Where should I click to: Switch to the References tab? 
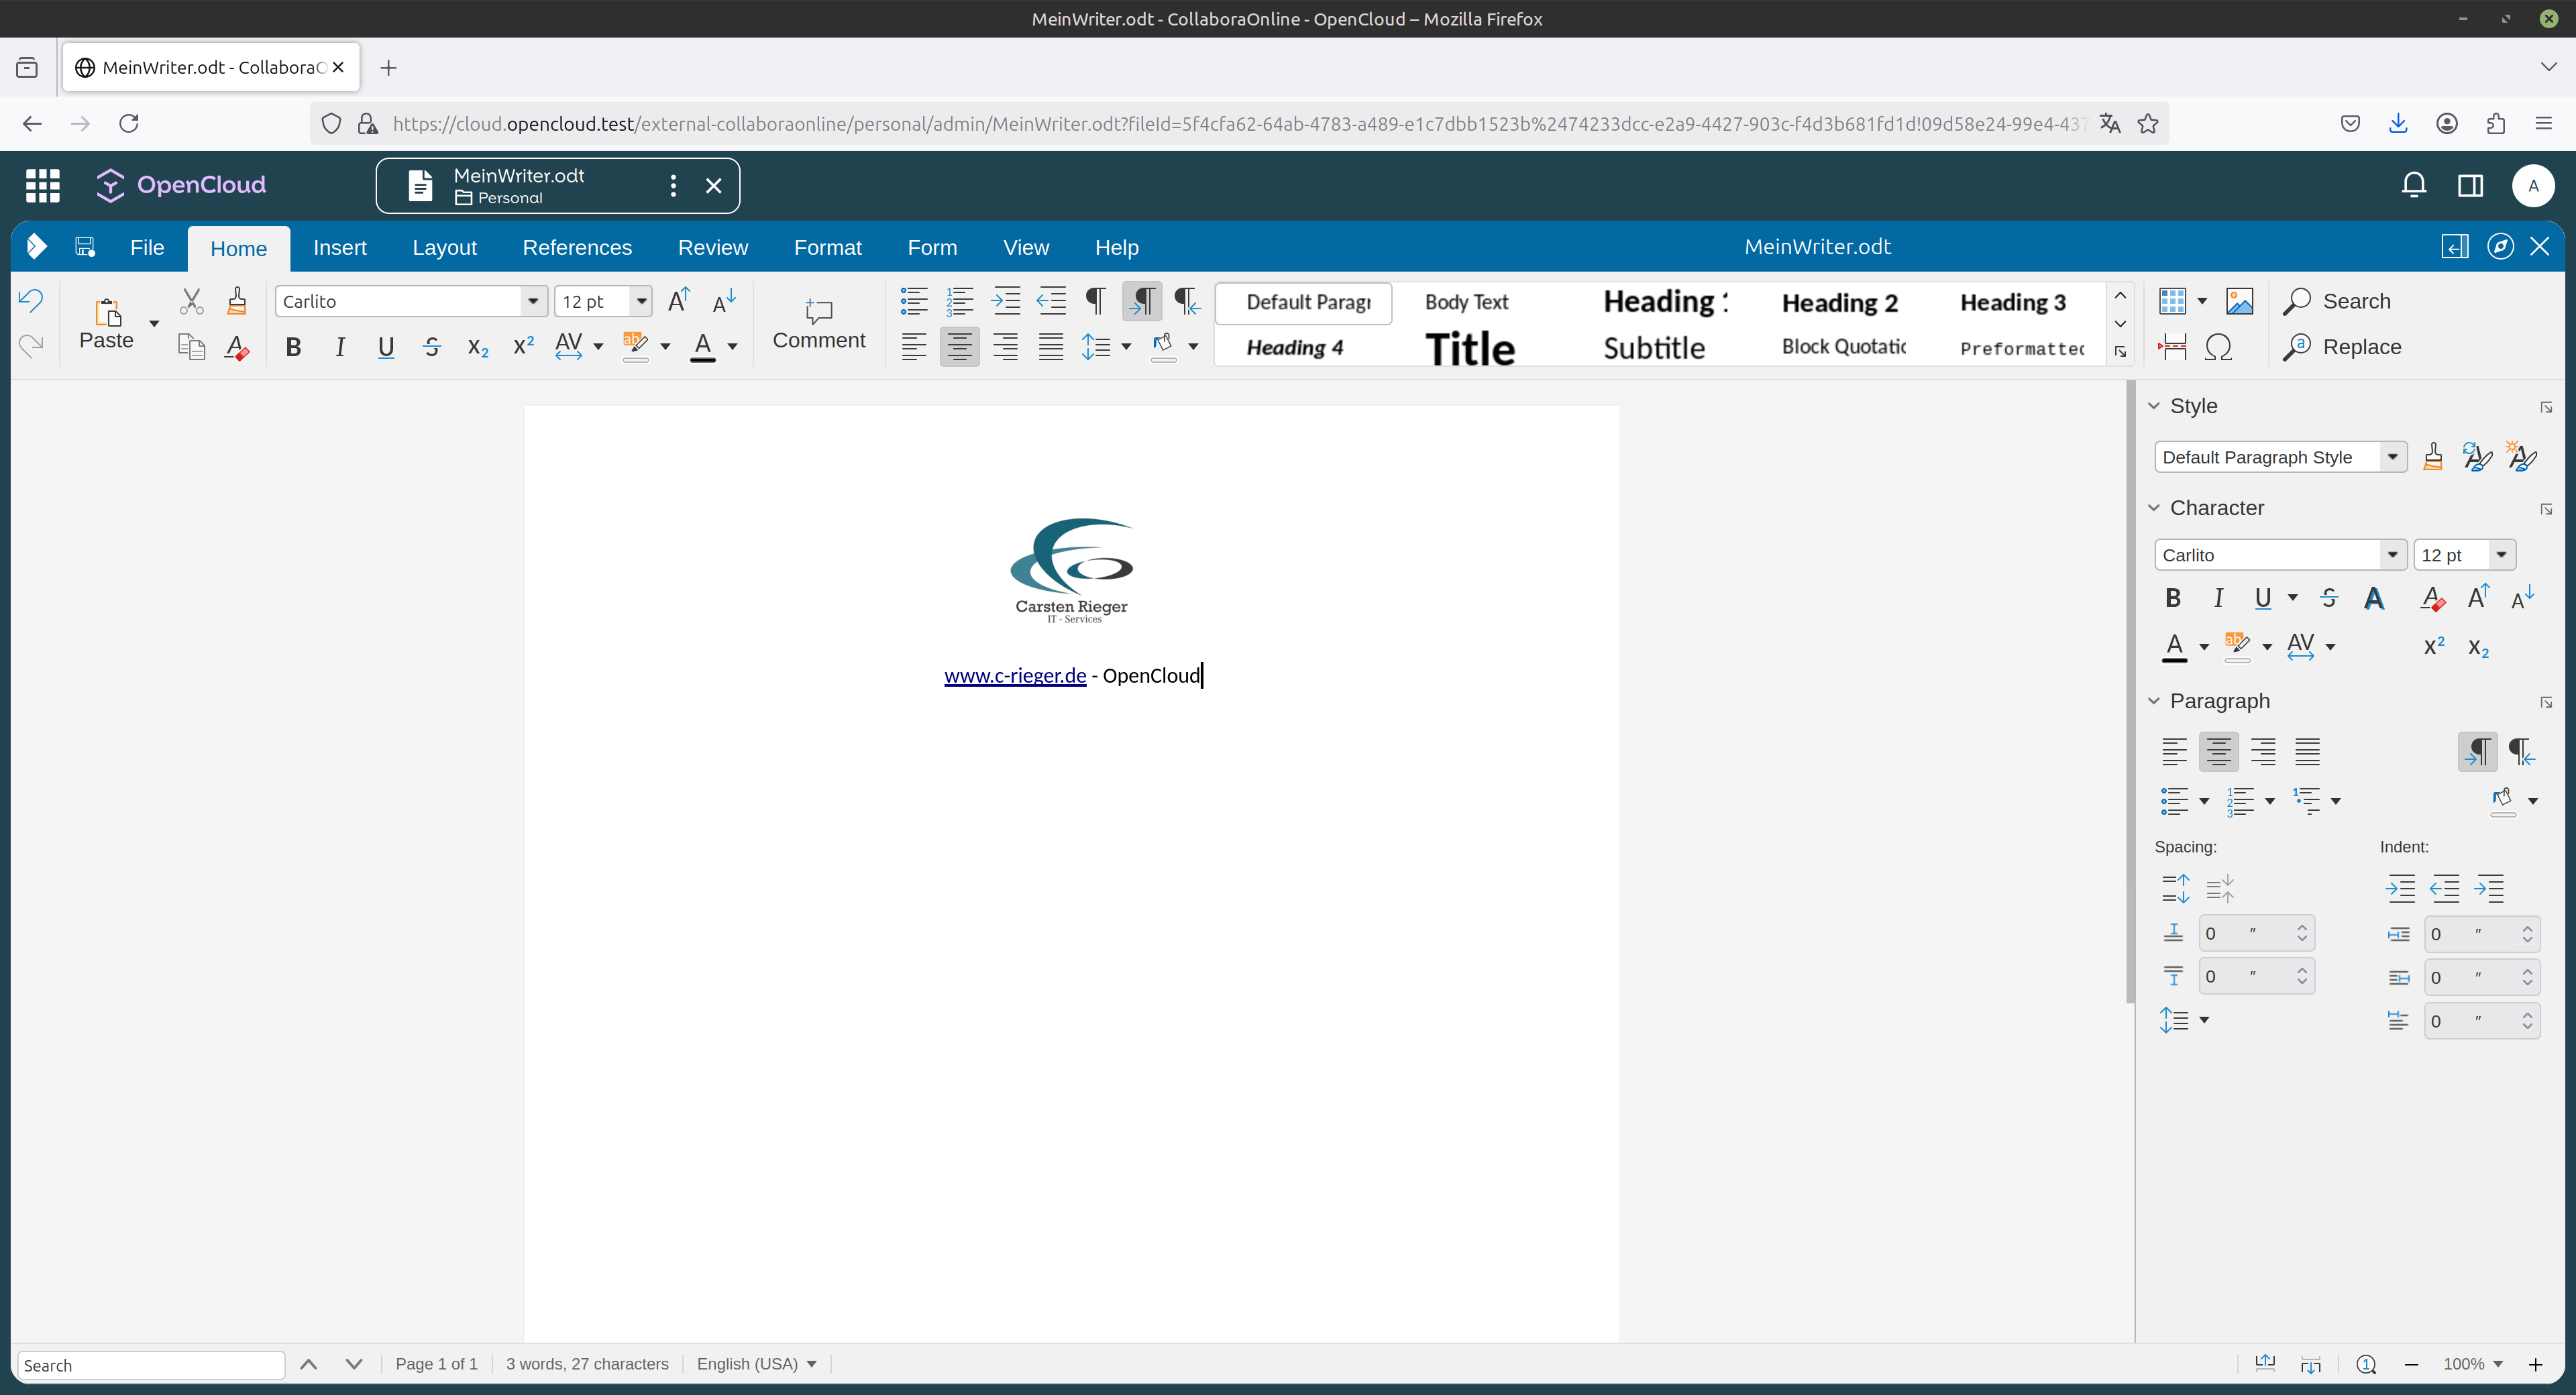577,247
